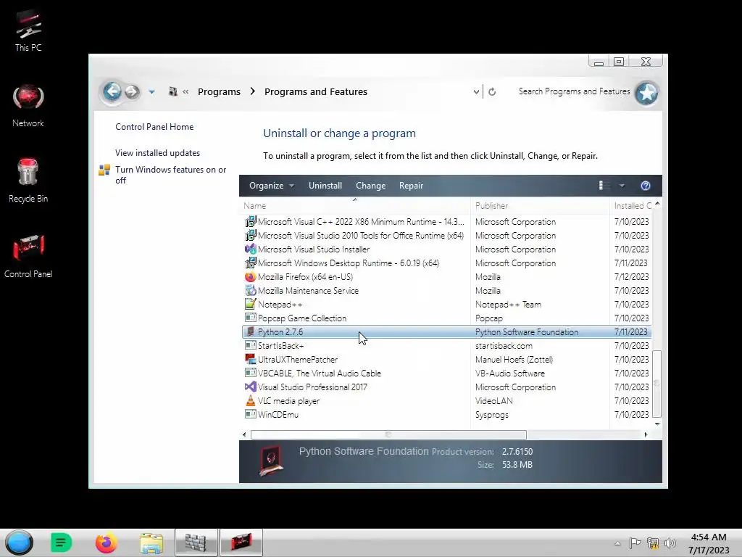Screen dimensions: 742x557
Task: Click the Mozilla Firefox icon in list
Action: click(250, 276)
